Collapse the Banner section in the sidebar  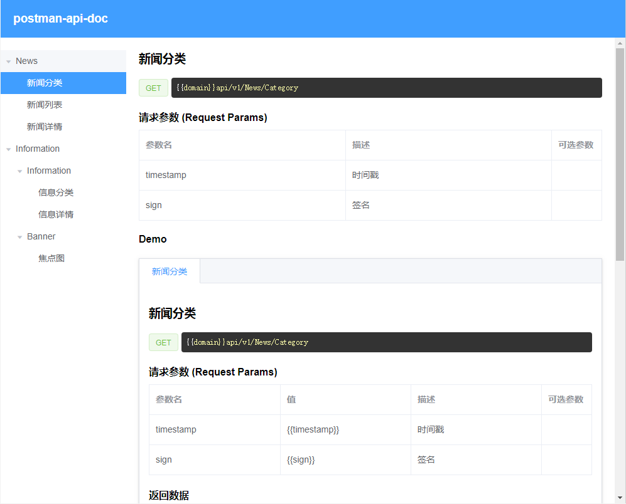point(19,236)
